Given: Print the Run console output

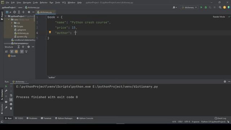Looking at the screenshot, I should (x=11, y=104).
